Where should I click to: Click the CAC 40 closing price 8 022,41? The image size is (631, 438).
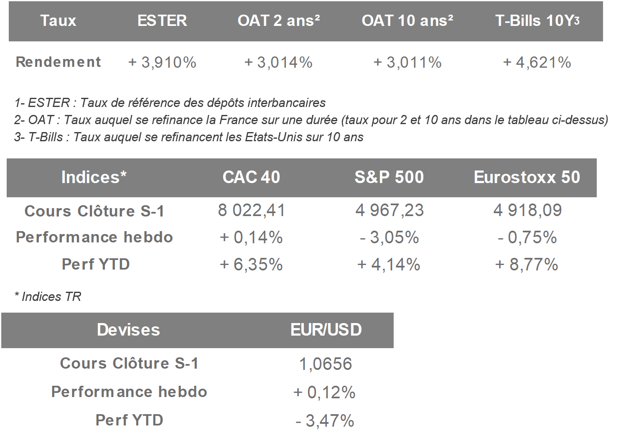pos(251,210)
